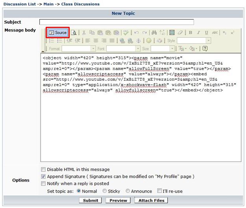The width and height of the screenshot is (246, 208).
Task: Open the Class Discussions breadcrumb link
Action: click(80, 4)
